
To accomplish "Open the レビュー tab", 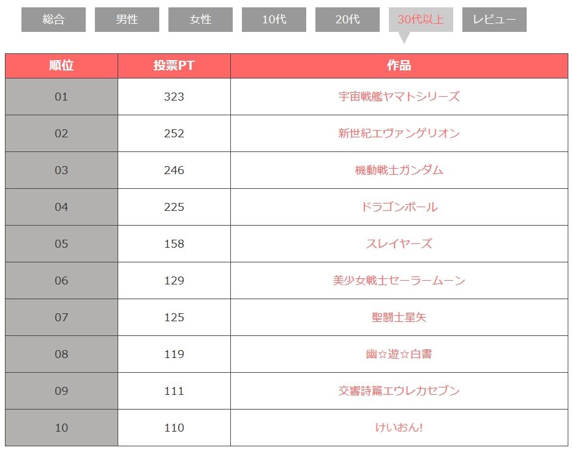I will point(494,20).
